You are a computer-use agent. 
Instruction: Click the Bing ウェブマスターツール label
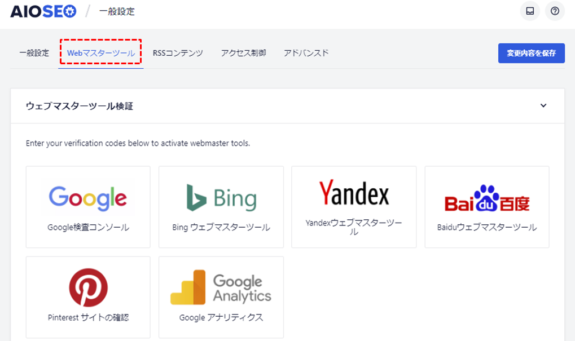(221, 228)
